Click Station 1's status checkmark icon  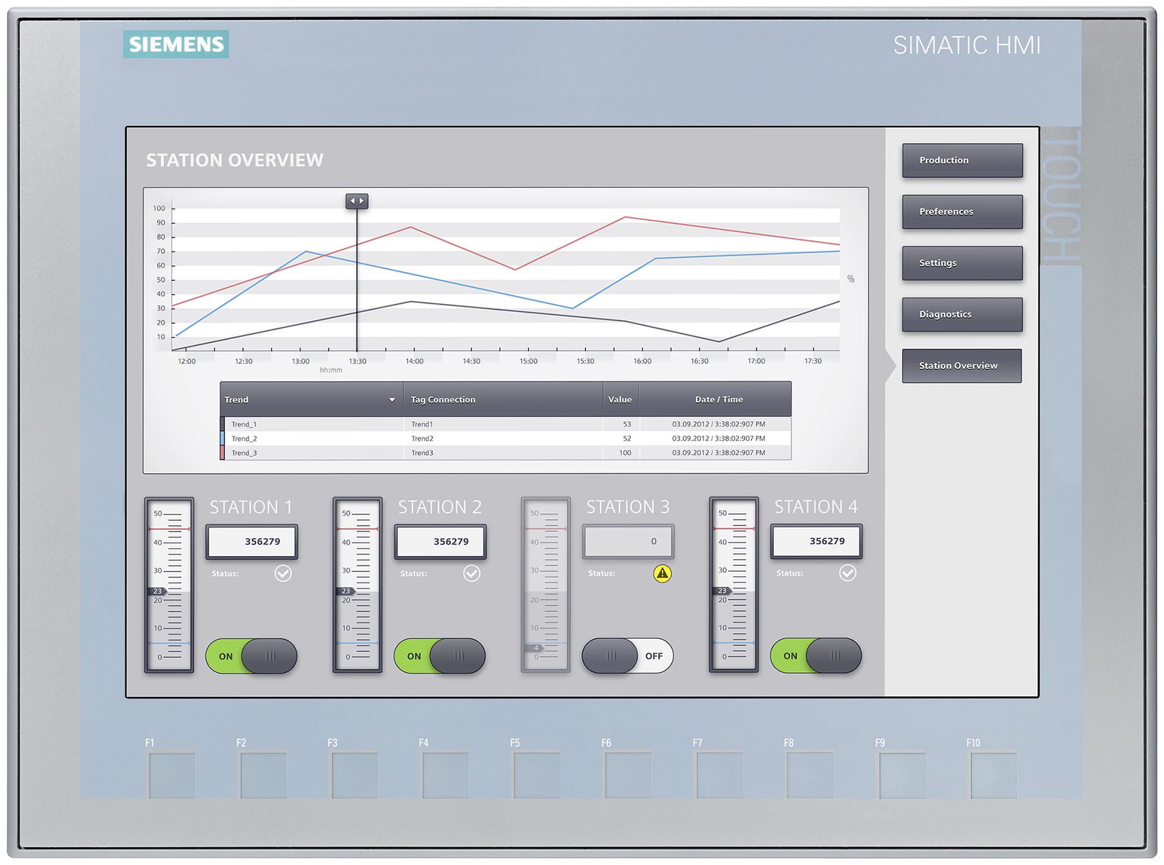[x=282, y=573]
